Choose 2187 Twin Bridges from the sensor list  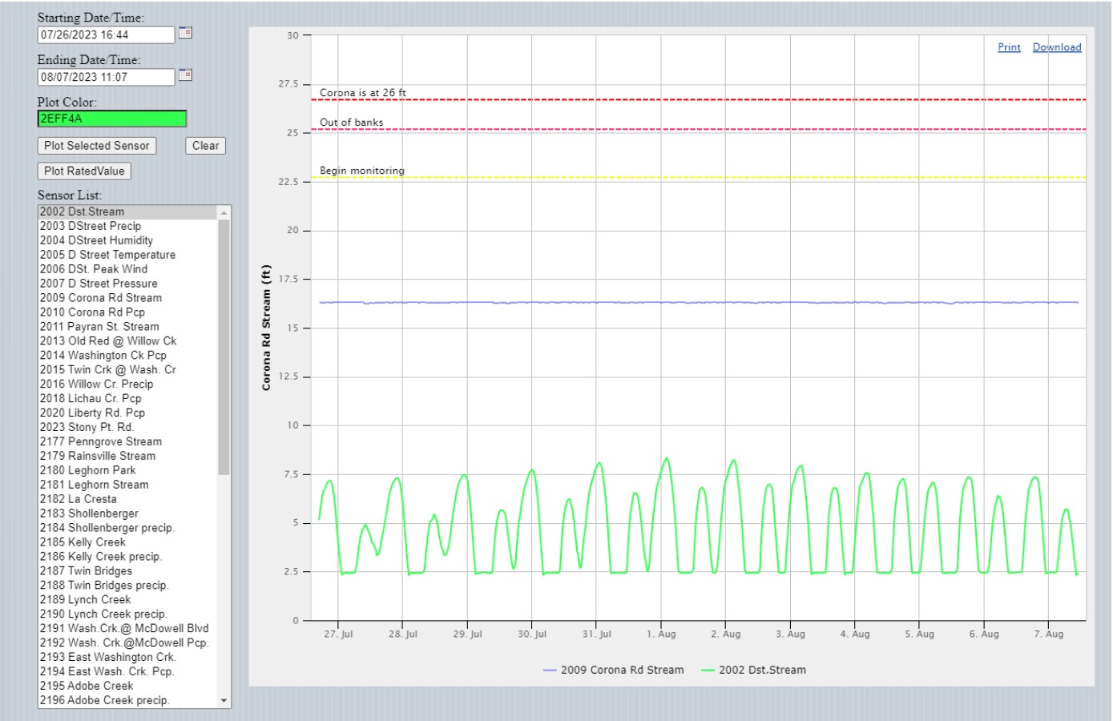86,571
